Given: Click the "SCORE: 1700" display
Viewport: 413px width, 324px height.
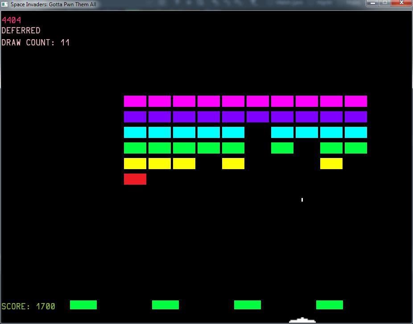Looking at the screenshot, I should point(28,306).
